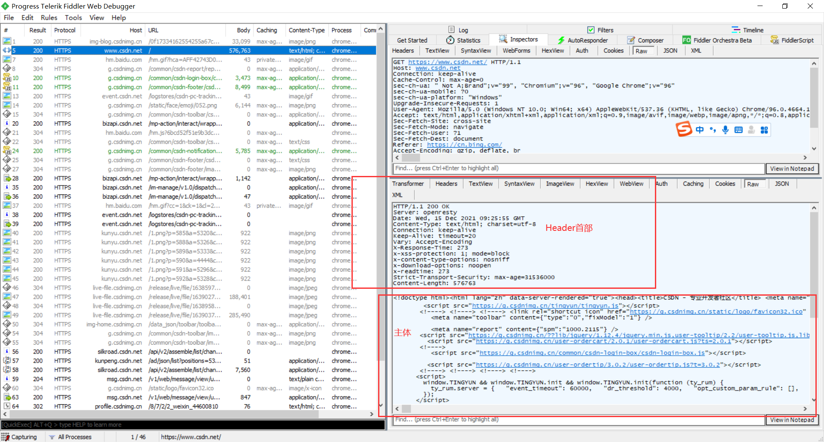Select session 59 msg.csdn.net row

[x=189, y=379]
